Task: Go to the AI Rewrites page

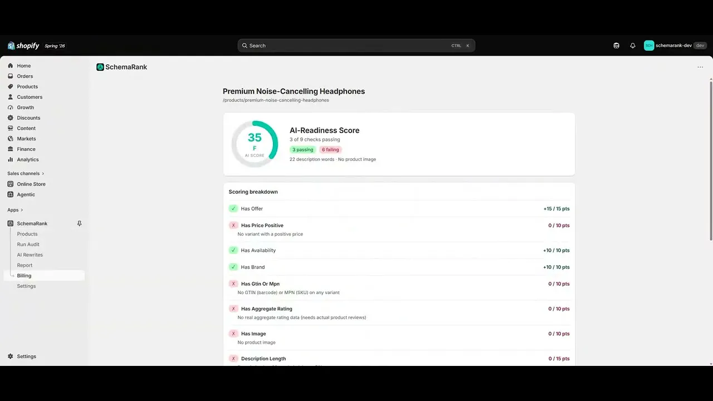Action: click(30, 255)
